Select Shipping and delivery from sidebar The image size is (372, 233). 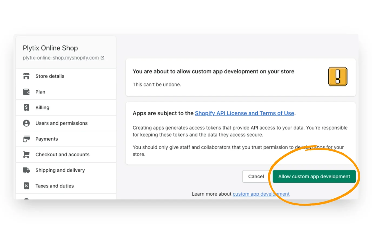[x=60, y=170]
